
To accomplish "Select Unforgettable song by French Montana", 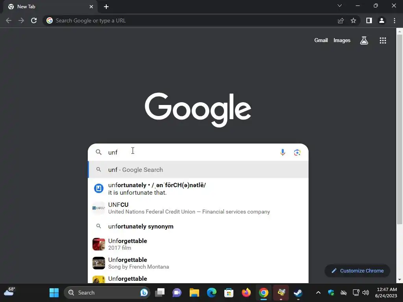I will [198, 263].
